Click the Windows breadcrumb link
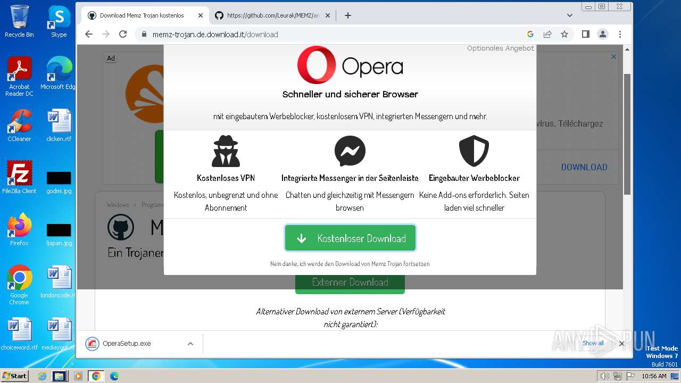The height and width of the screenshot is (383, 681). coord(118,205)
